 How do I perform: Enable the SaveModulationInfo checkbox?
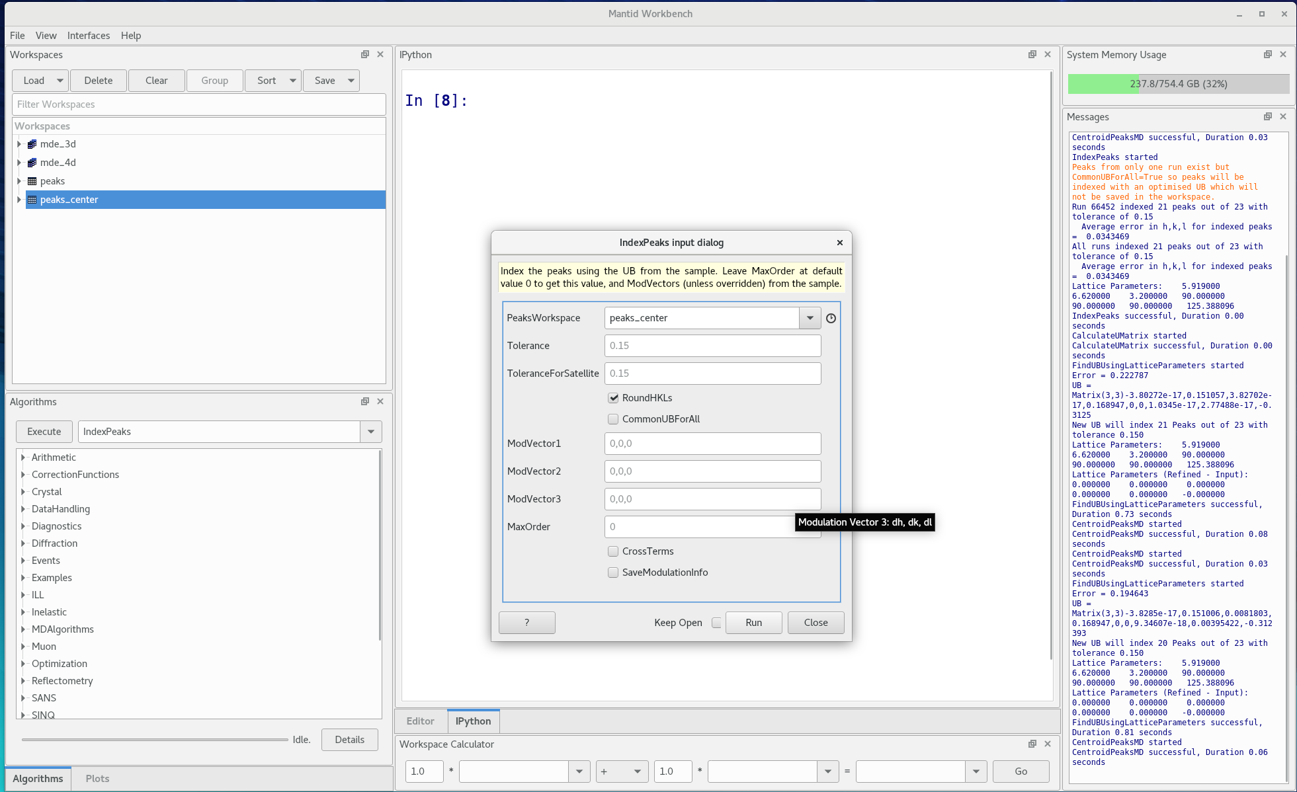612,572
